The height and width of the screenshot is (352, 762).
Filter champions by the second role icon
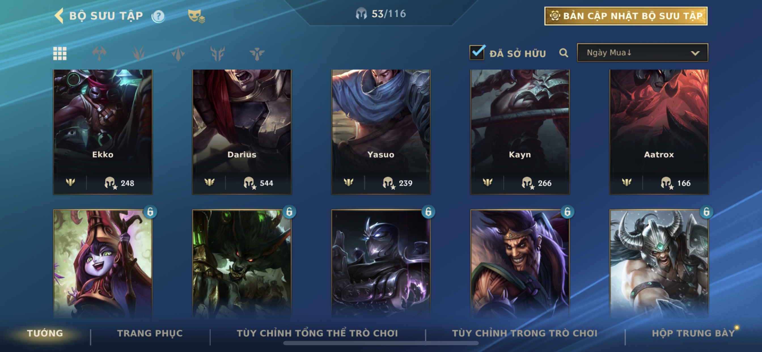[x=138, y=54]
